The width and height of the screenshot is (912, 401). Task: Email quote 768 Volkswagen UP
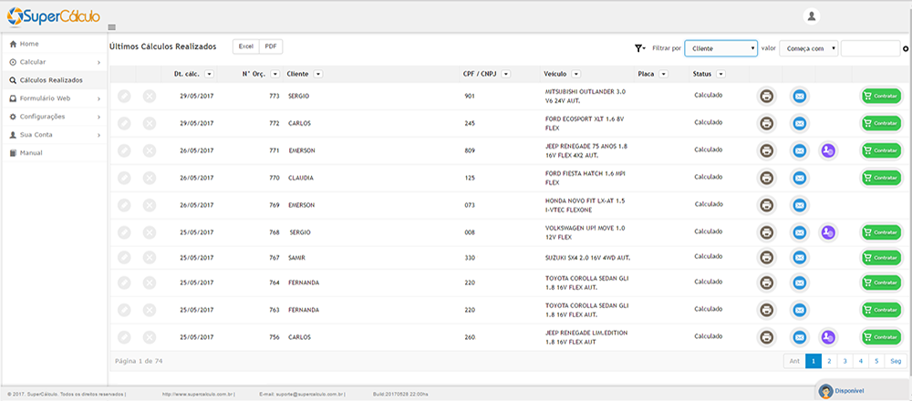point(799,232)
